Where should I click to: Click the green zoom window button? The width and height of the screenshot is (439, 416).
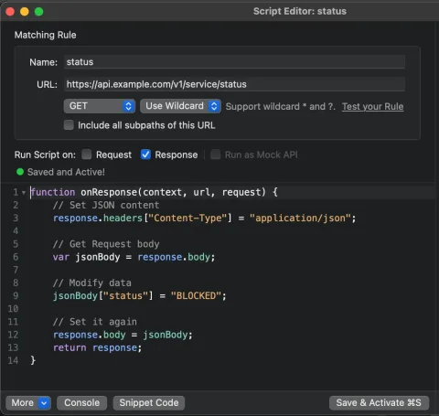38,12
